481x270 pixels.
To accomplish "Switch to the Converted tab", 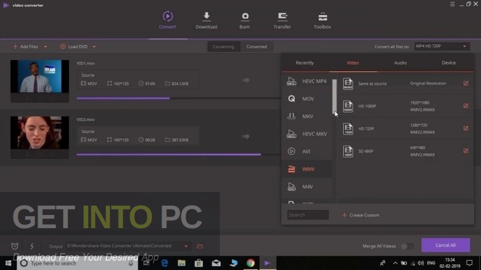I will point(256,46).
